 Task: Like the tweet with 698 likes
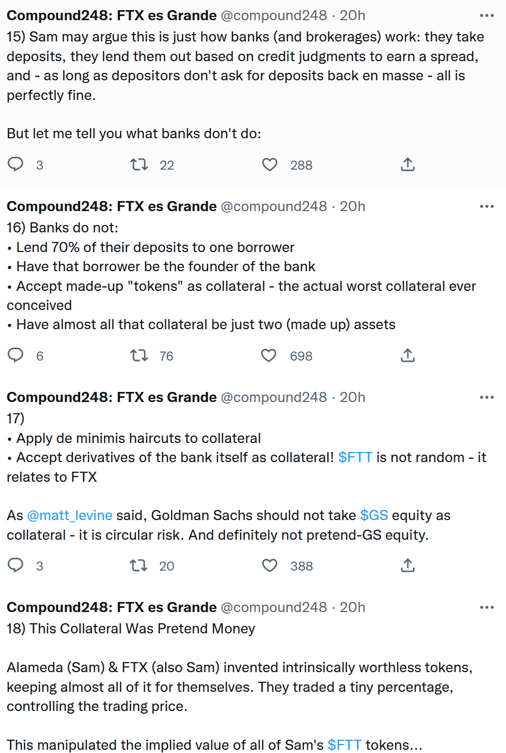tap(269, 355)
